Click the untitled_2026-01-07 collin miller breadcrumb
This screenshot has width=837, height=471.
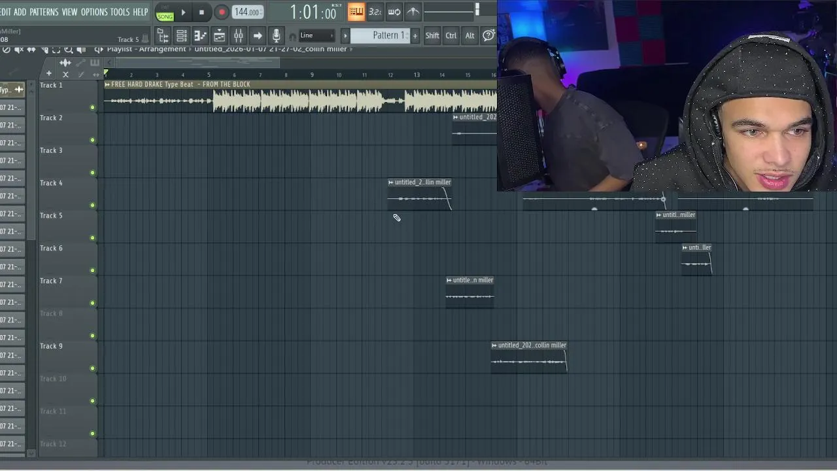(271, 49)
